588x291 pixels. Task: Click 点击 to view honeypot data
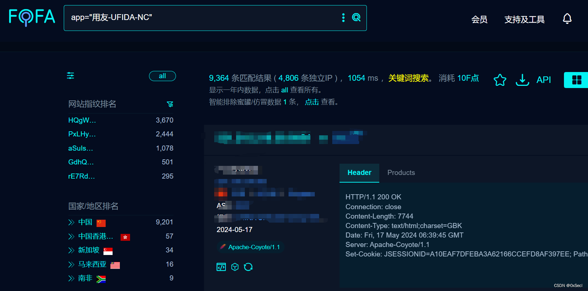pyautogui.click(x=312, y=102)
